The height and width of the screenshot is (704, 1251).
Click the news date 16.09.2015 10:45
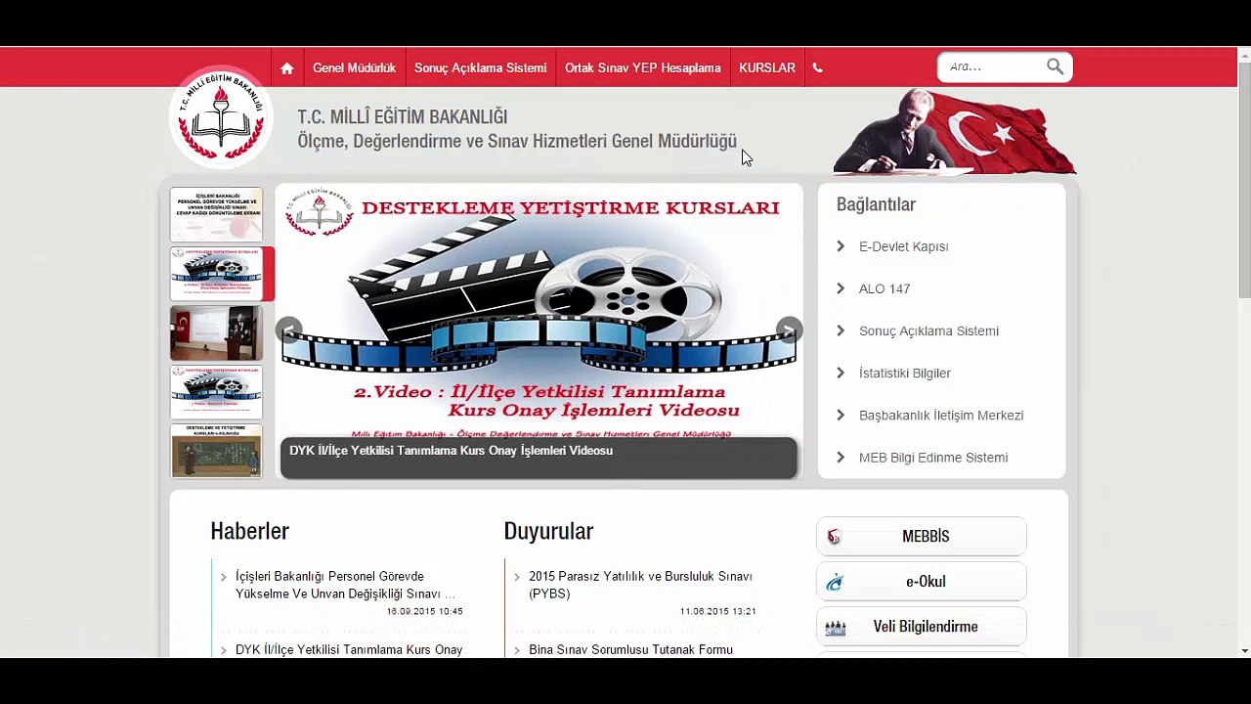point(424,611)
